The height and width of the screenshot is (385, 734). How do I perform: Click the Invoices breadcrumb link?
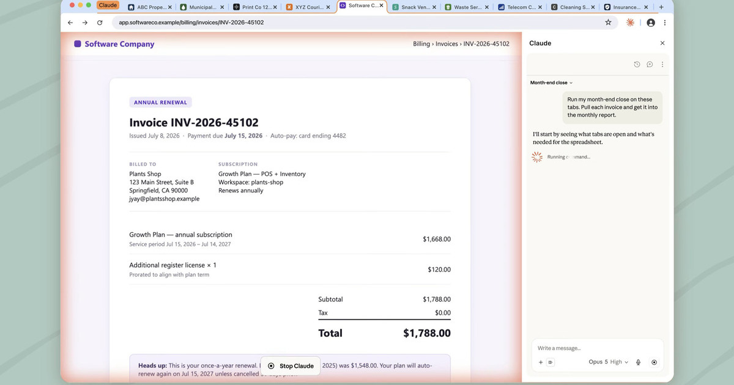[x=447, y=44]
